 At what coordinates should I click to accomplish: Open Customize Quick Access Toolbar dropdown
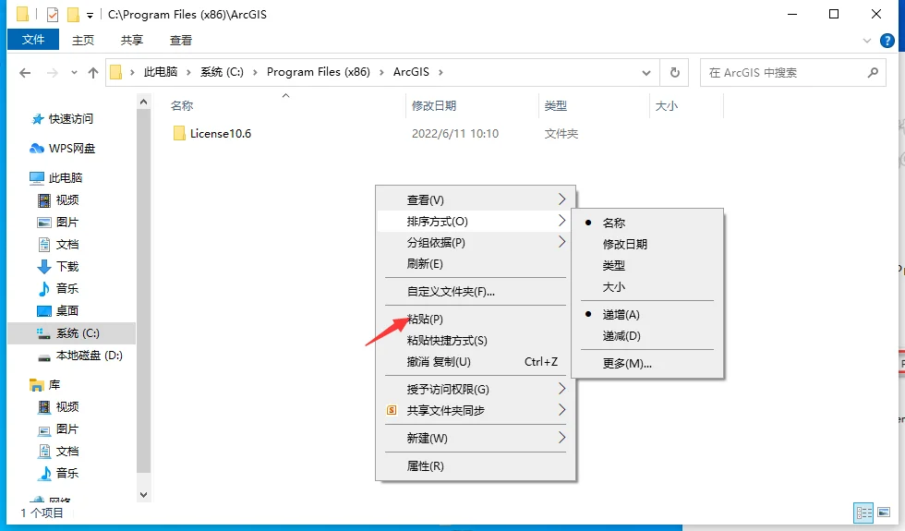tap(90, 15)
